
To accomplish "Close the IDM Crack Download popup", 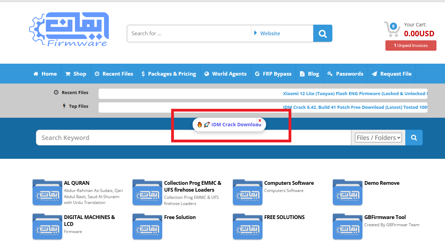I will point(260,120).
